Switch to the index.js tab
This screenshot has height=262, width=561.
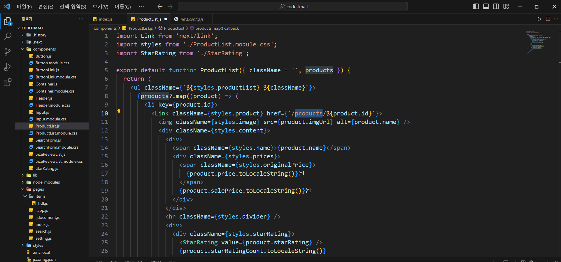coord(108,19)
